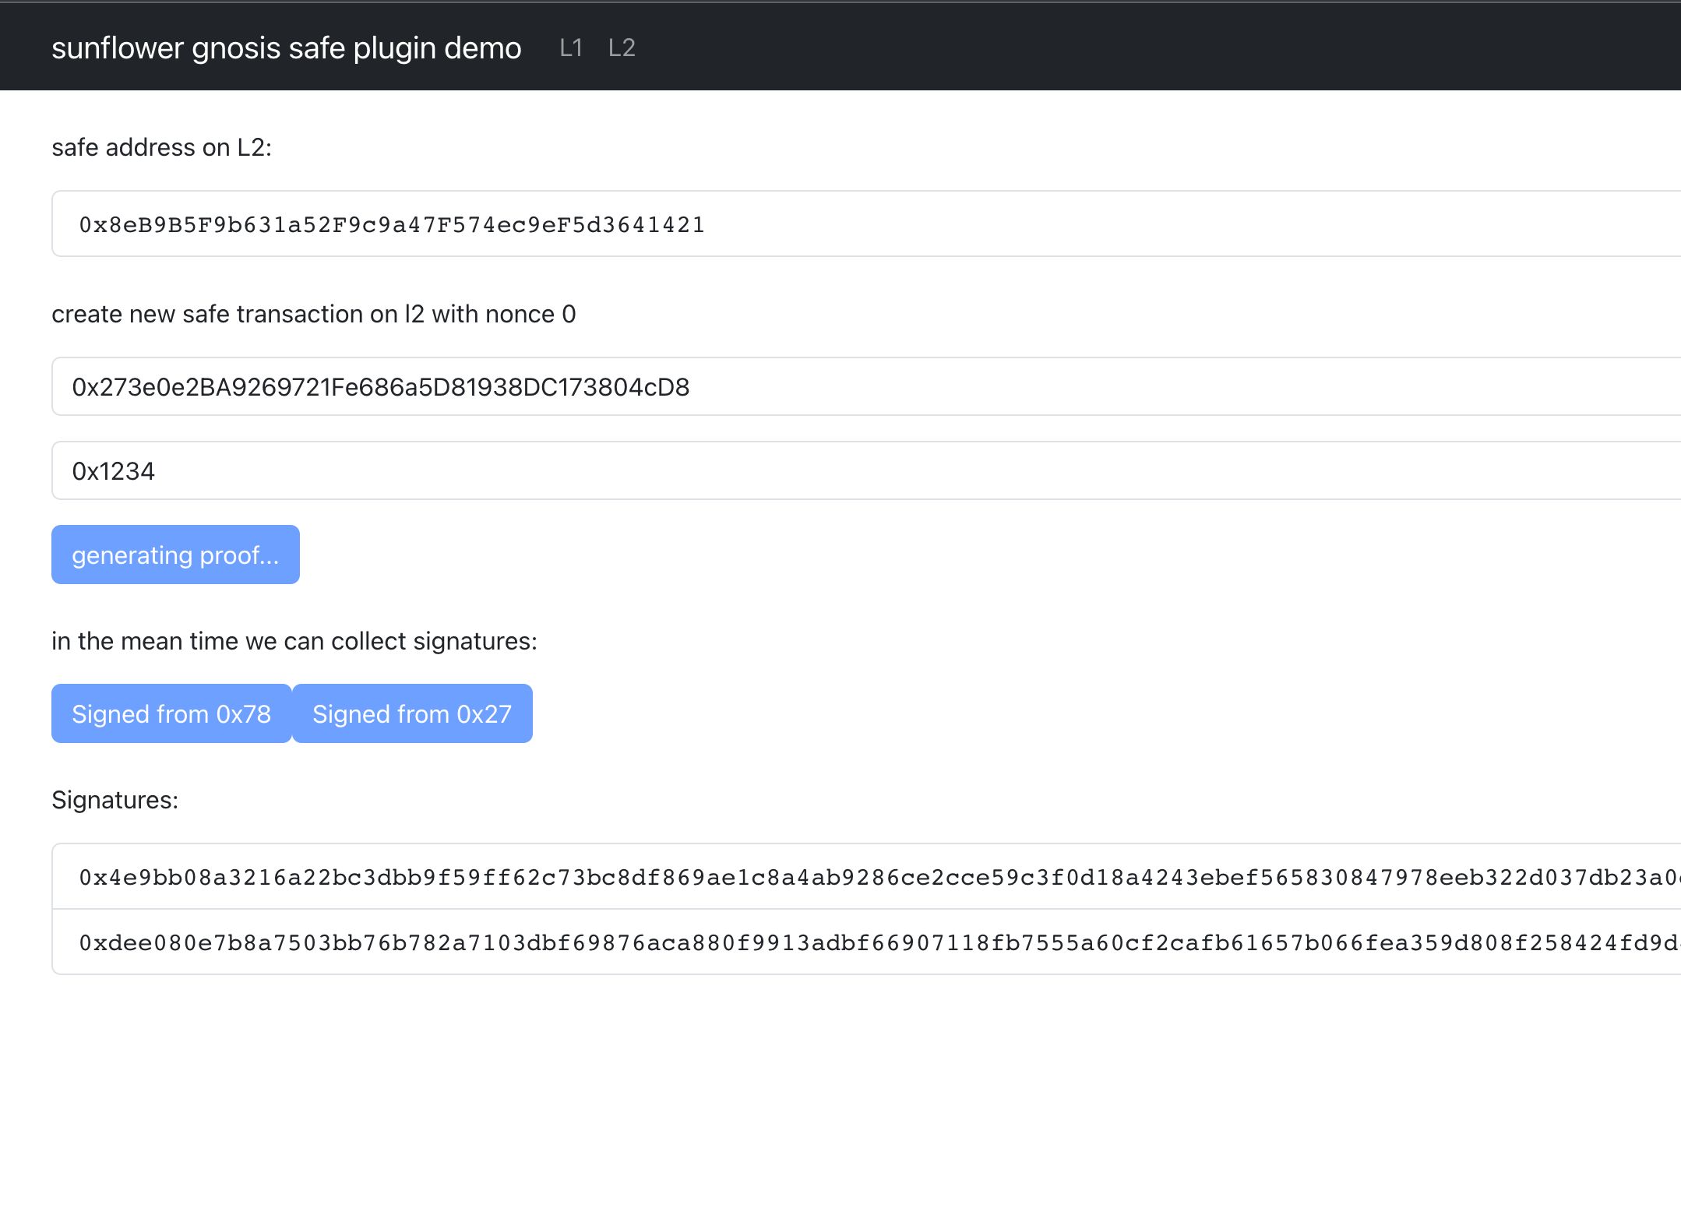Select the signature row starting 0x4e9bb08a
1681x1229 pixels.
point(866,876)
